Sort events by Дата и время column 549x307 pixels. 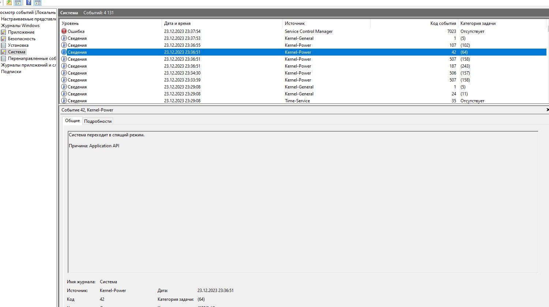coord(222,23)
